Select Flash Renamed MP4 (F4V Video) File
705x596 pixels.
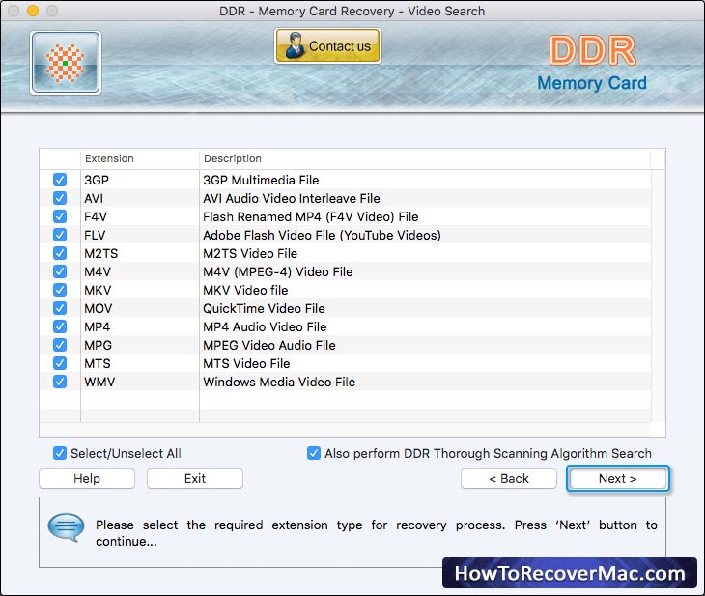click(x=311, y=216)
